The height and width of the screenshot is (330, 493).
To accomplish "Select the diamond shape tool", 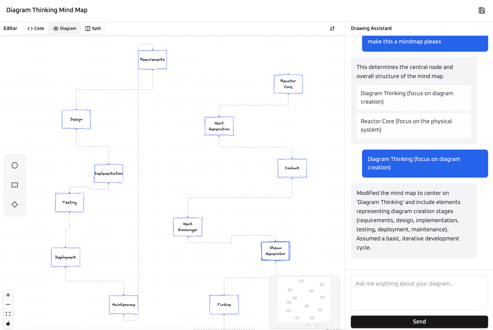I will pos(15,204).
